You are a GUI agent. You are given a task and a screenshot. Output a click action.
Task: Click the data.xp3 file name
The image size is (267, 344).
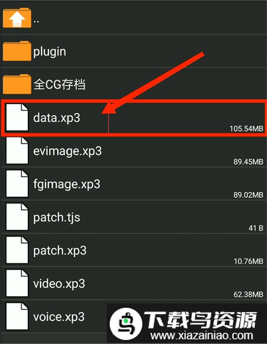coord(57,118)
